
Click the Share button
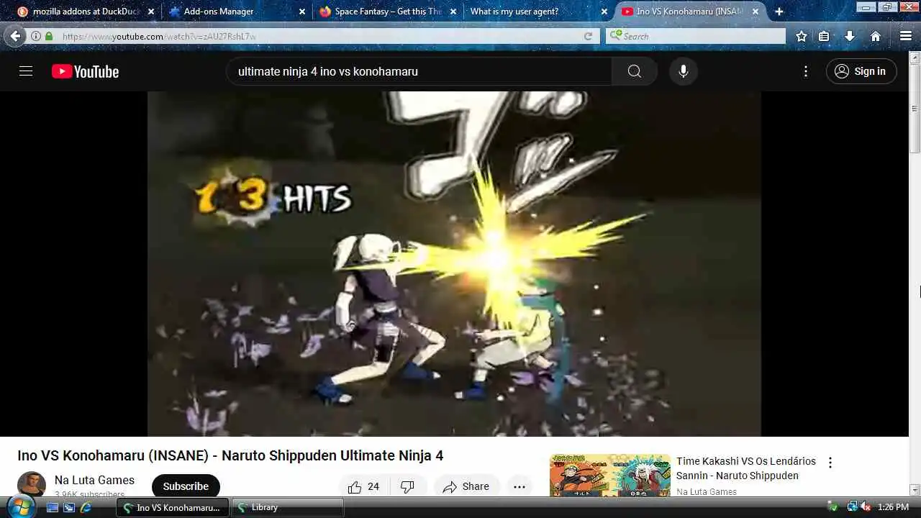tap(466, 487)
